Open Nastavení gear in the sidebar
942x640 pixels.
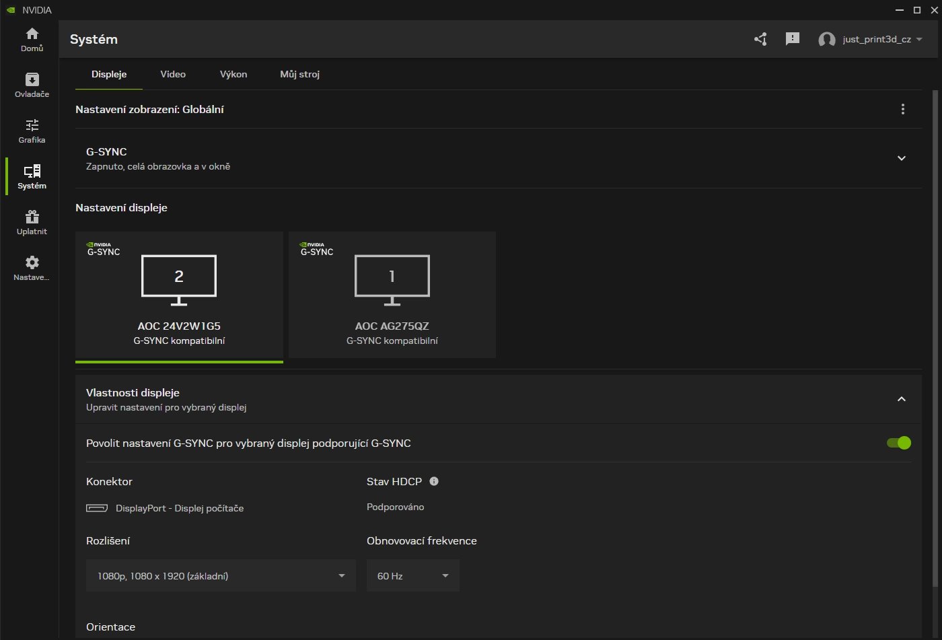pos(32,268)
